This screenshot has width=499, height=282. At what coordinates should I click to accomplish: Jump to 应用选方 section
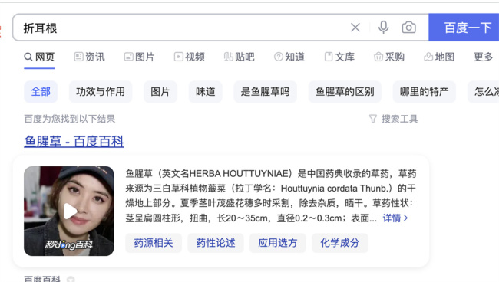(277, 243)
